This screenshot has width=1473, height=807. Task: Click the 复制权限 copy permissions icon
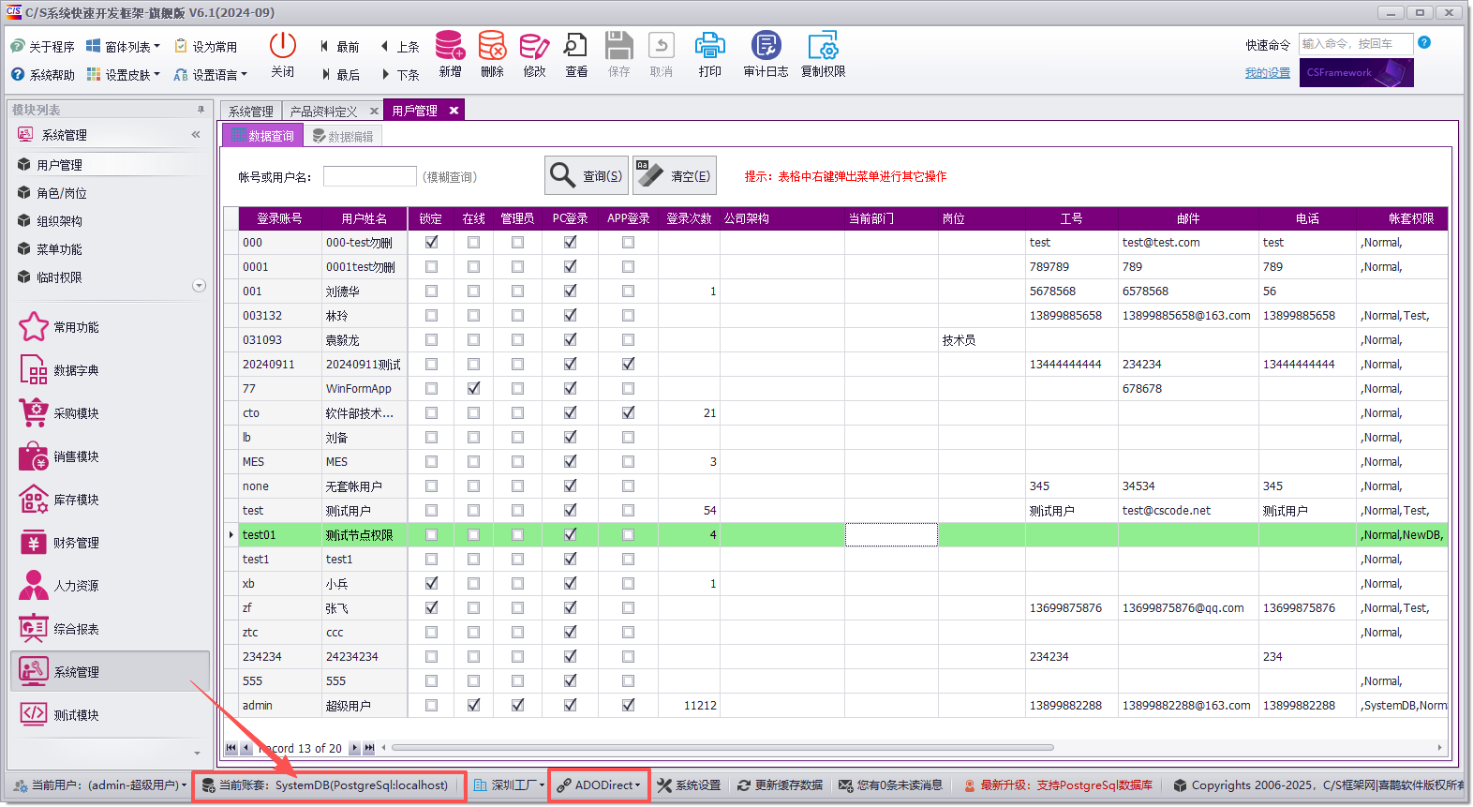[x=823, y=54]
